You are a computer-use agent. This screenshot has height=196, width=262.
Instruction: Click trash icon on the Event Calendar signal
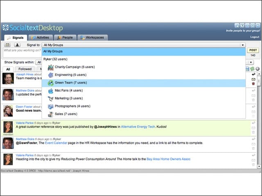click(x=253, y=148)
